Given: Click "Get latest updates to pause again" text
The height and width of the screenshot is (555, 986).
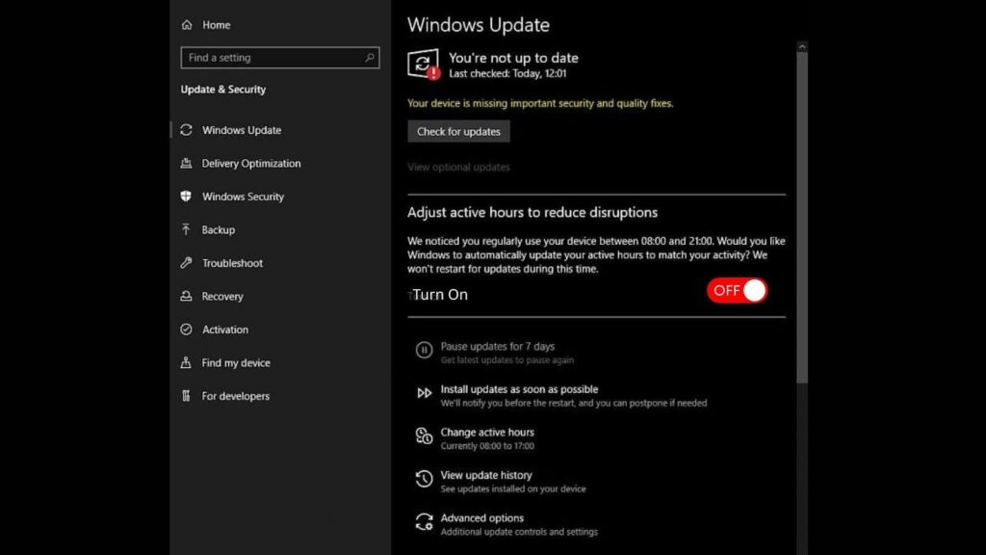Looking at the screenshot, I should [506, 360].
